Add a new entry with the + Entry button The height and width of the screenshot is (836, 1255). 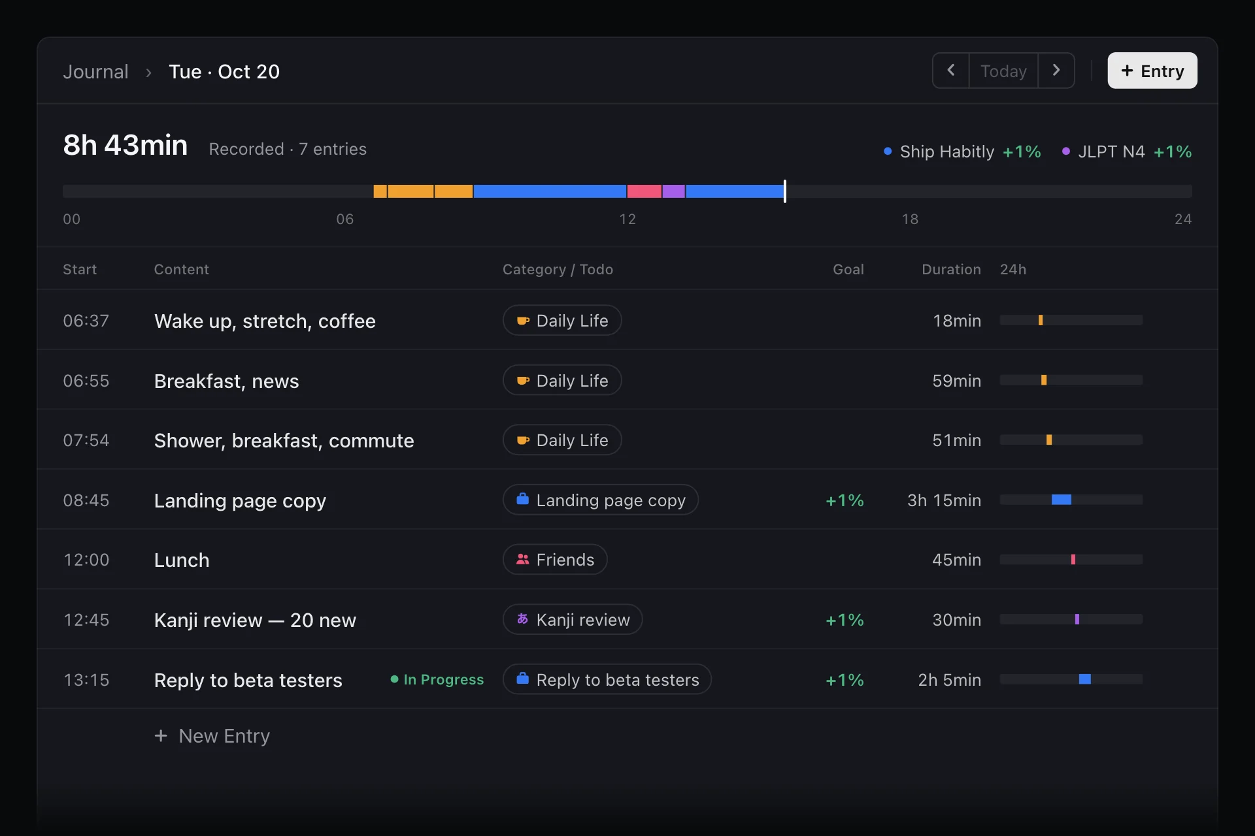coord(1152,71)
